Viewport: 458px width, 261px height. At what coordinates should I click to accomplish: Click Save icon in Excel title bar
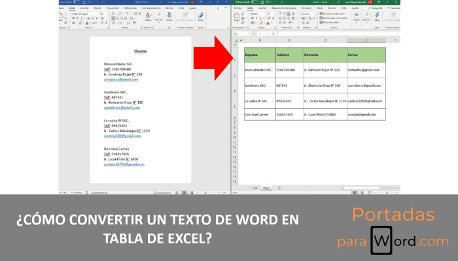262,2
